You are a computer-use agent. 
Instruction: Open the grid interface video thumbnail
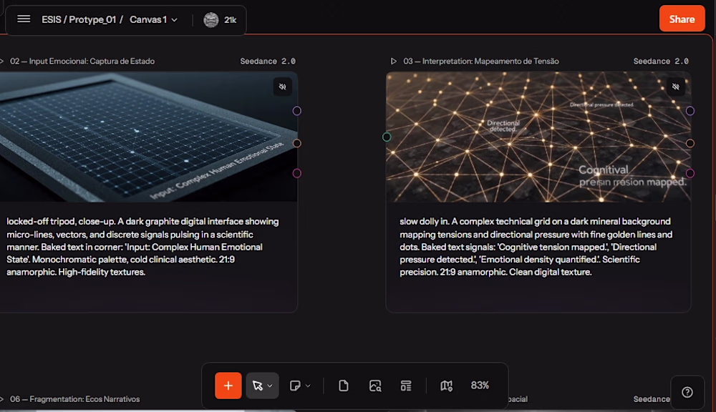click(148, 137)
